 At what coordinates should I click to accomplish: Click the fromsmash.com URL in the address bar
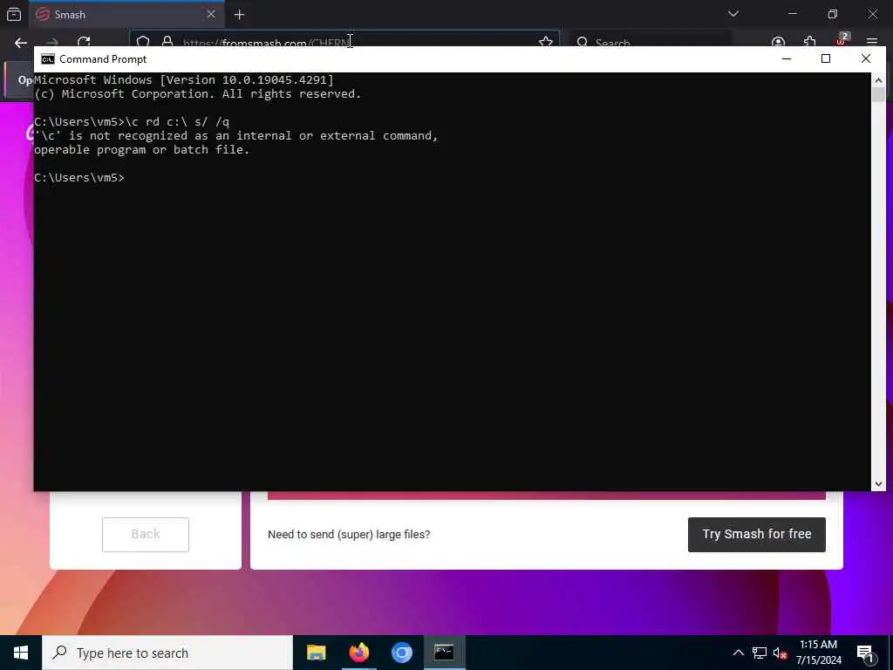[266, 43]
